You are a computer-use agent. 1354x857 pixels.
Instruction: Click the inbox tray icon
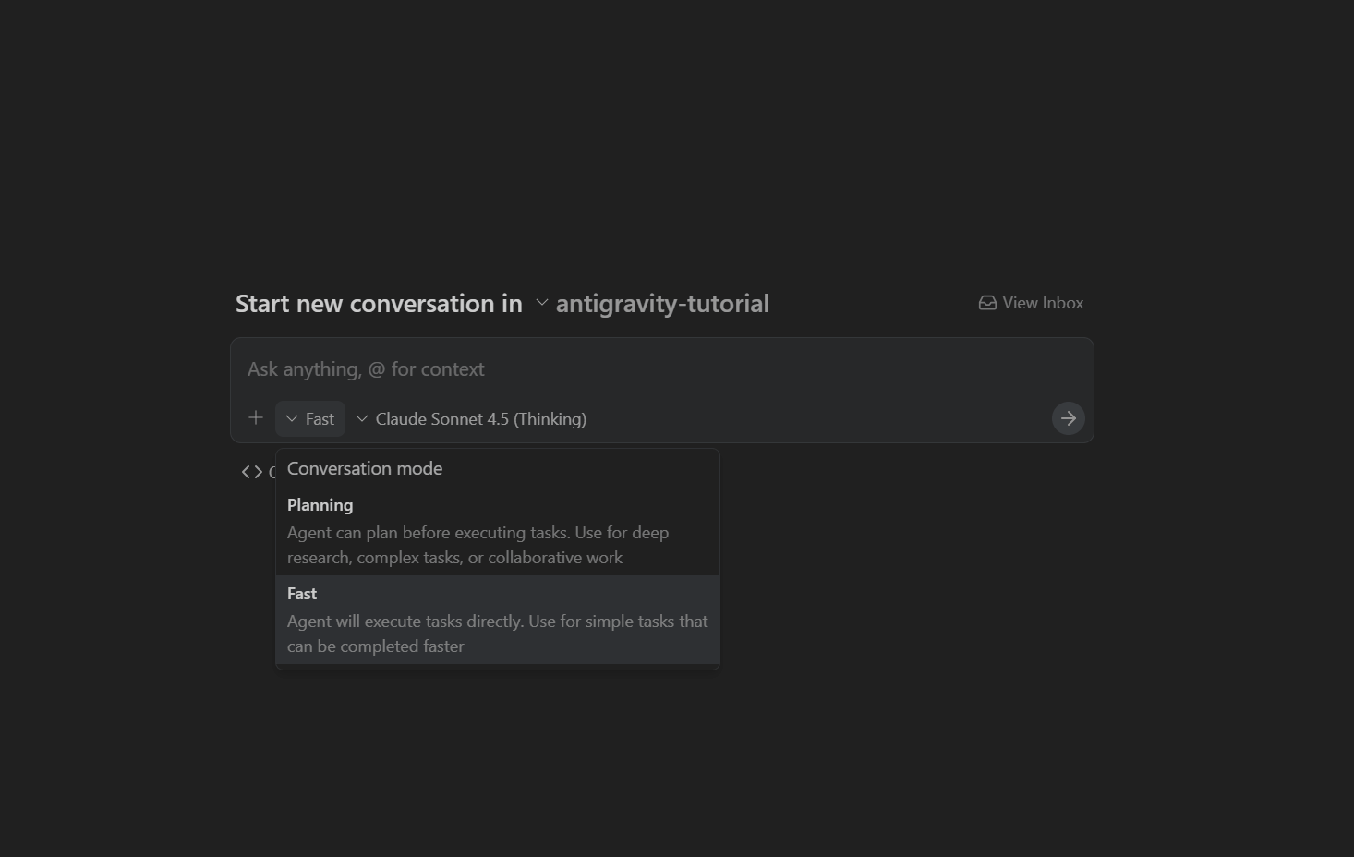[987, 303]
